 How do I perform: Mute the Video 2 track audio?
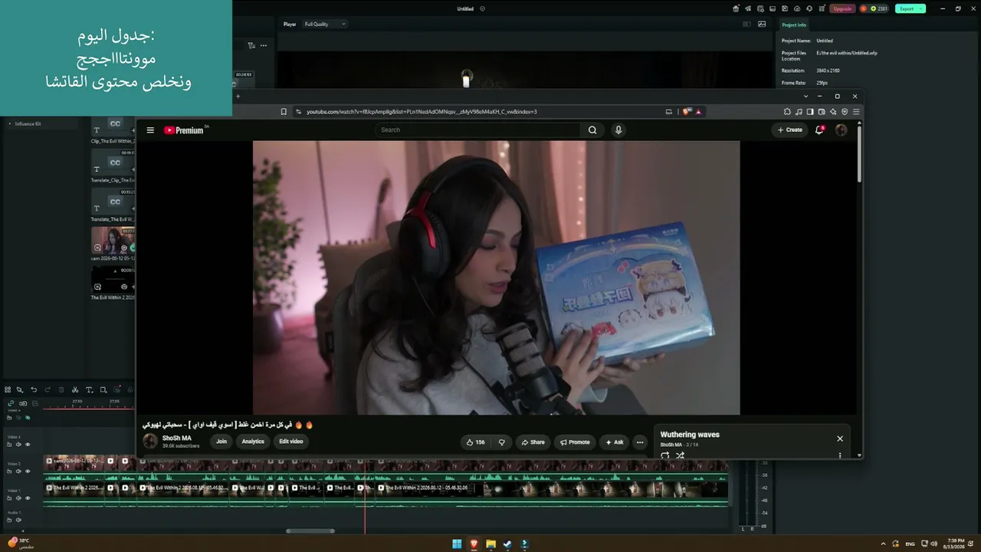(x=18, y=472)
